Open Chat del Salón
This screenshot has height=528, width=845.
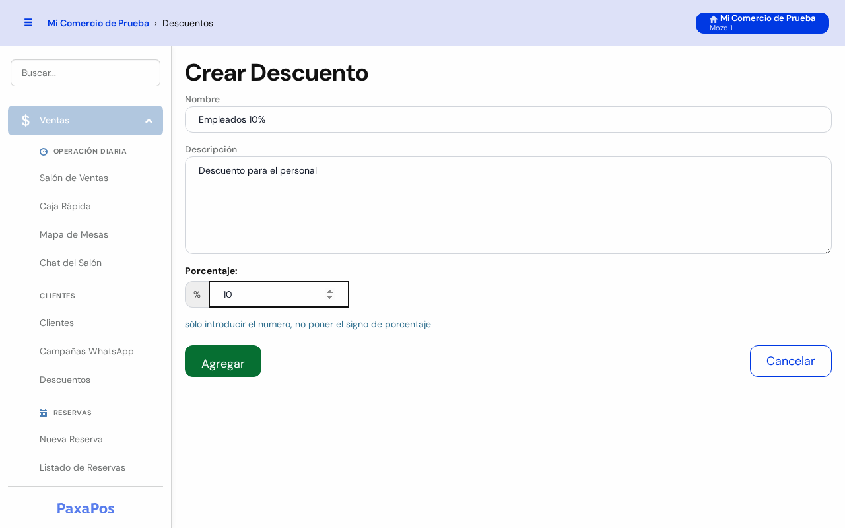click(71, 263)
